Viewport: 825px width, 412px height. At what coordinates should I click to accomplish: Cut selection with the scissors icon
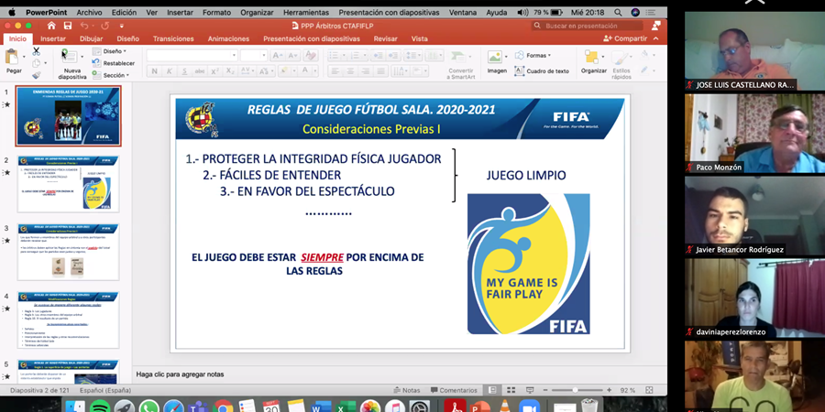point(37,51)
